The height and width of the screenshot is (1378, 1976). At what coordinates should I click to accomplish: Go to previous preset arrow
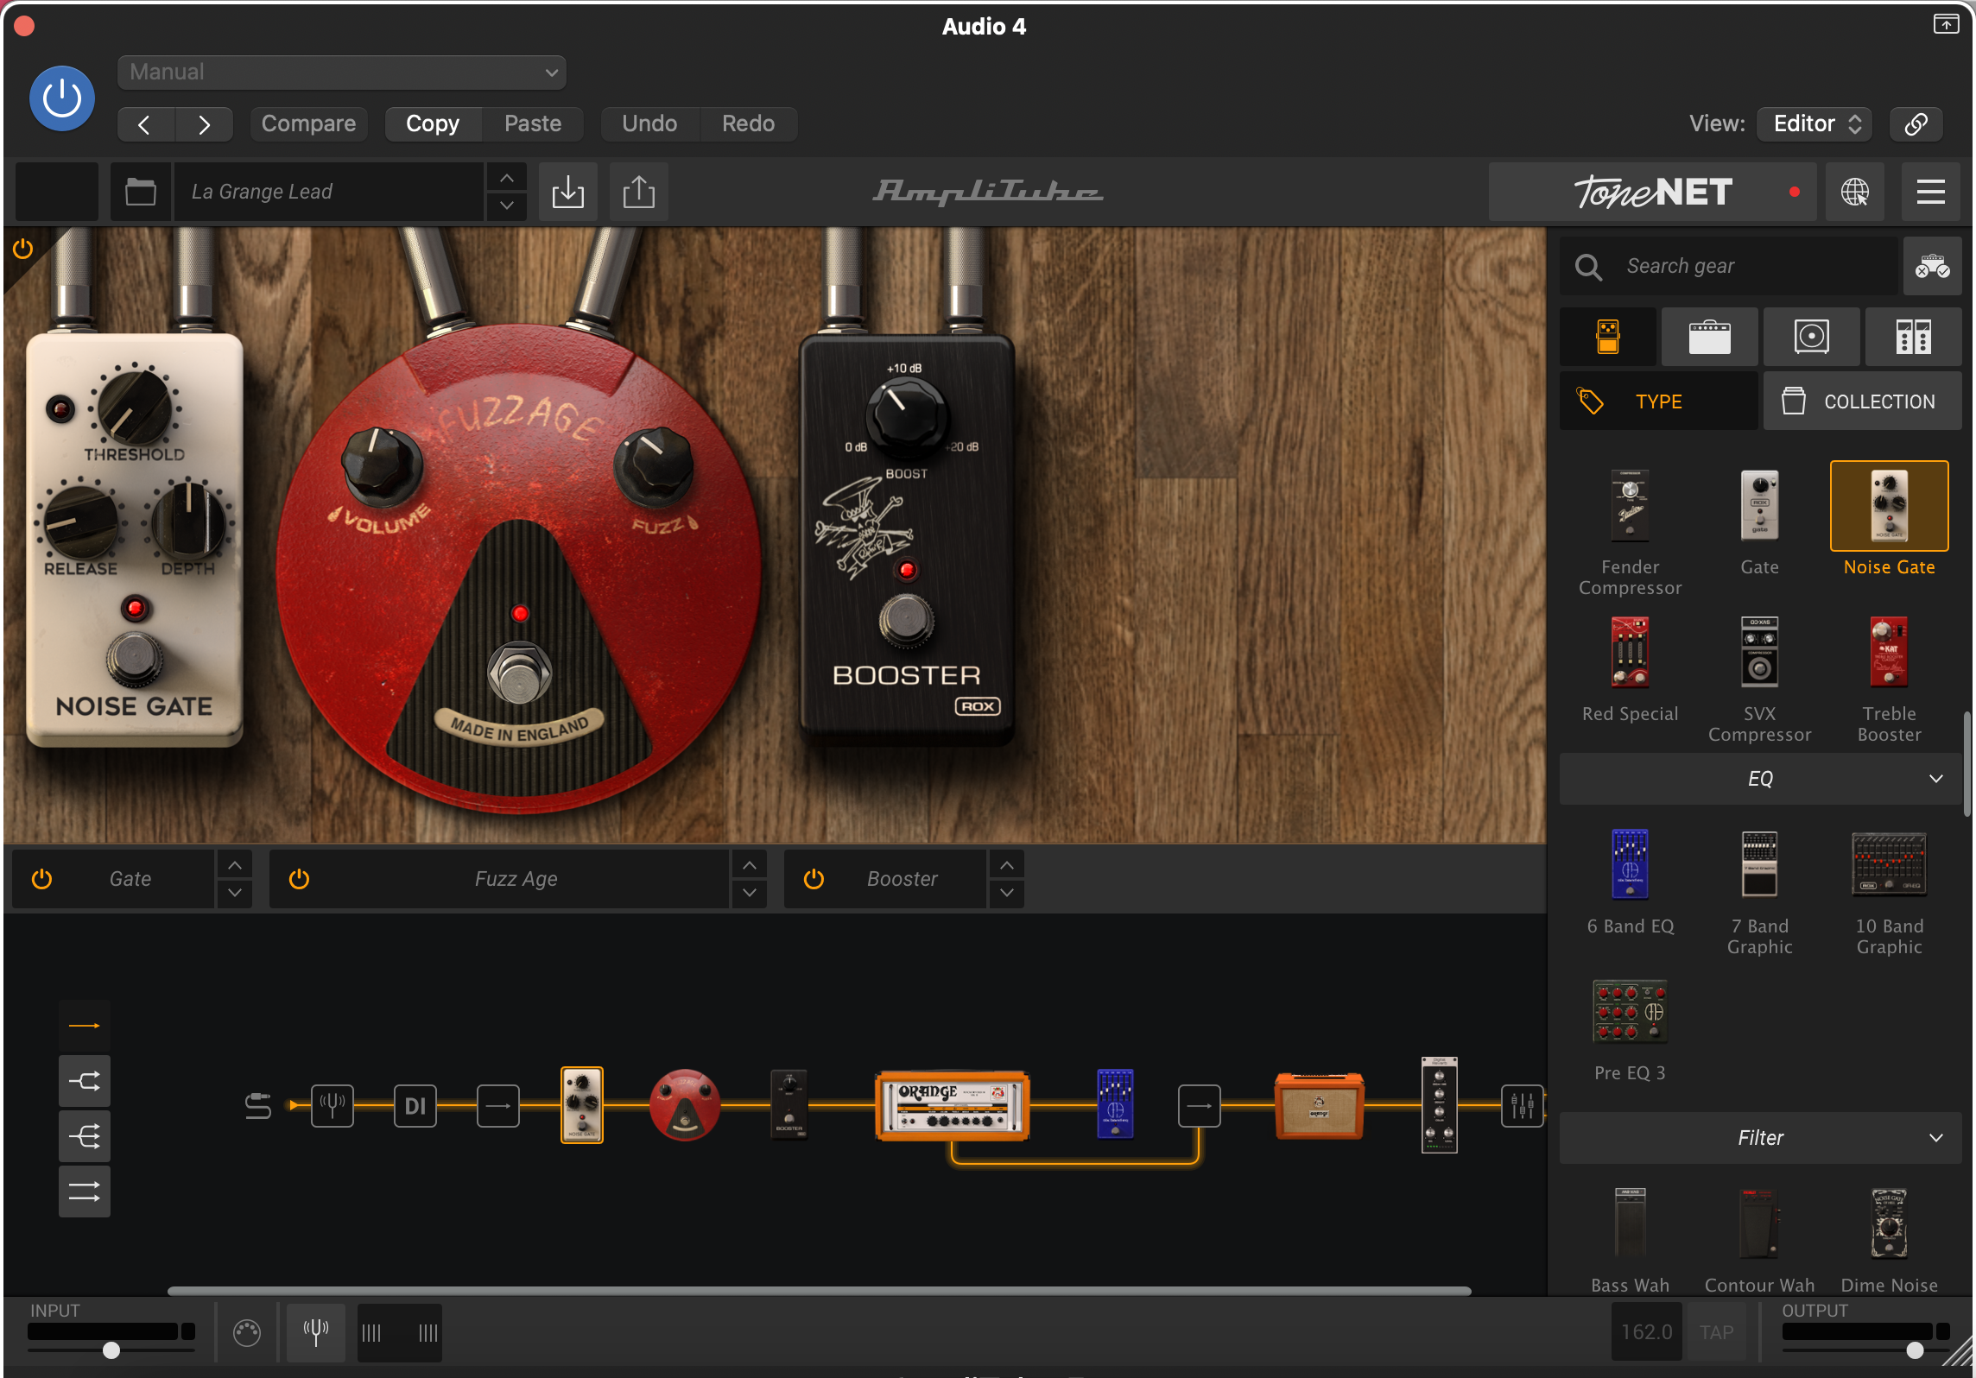pos(145,124)
